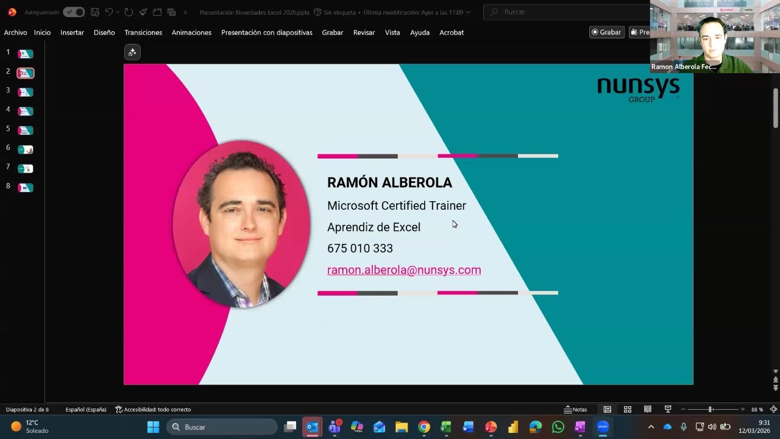The image size is (780, 439).
Task: Click the Aprendiz de Excel text
Action: [x=374, y=227]
